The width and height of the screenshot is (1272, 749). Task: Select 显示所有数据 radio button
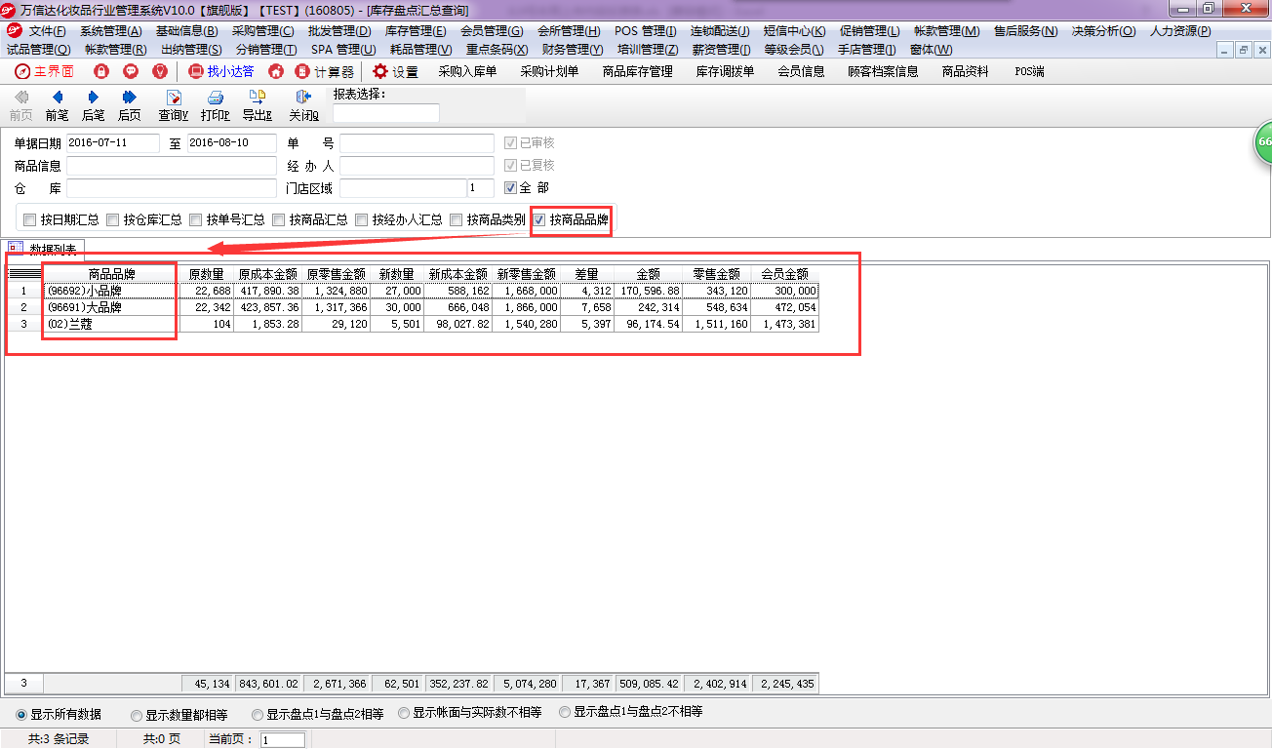(21, 714)
